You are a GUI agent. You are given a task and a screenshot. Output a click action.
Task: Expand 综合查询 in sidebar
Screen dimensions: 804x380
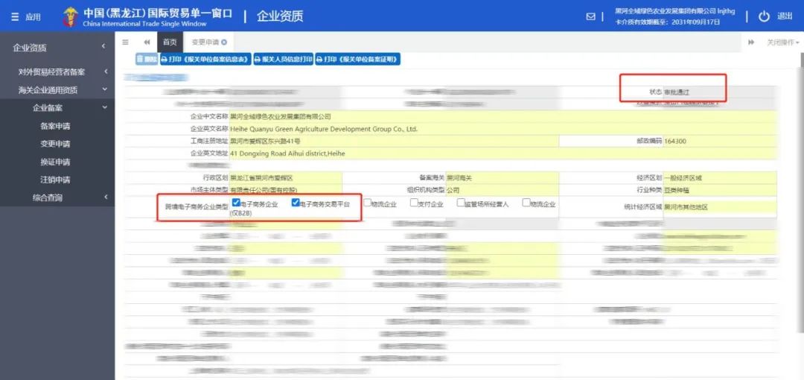[x=57, y=197]
